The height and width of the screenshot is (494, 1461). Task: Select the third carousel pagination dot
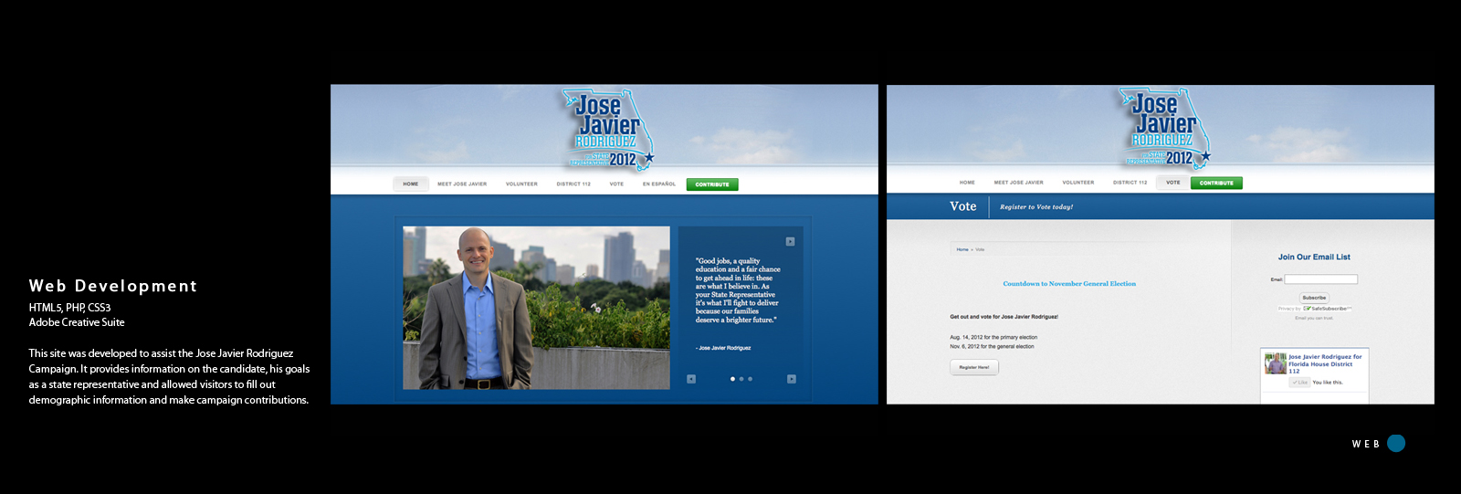(751, 379)
